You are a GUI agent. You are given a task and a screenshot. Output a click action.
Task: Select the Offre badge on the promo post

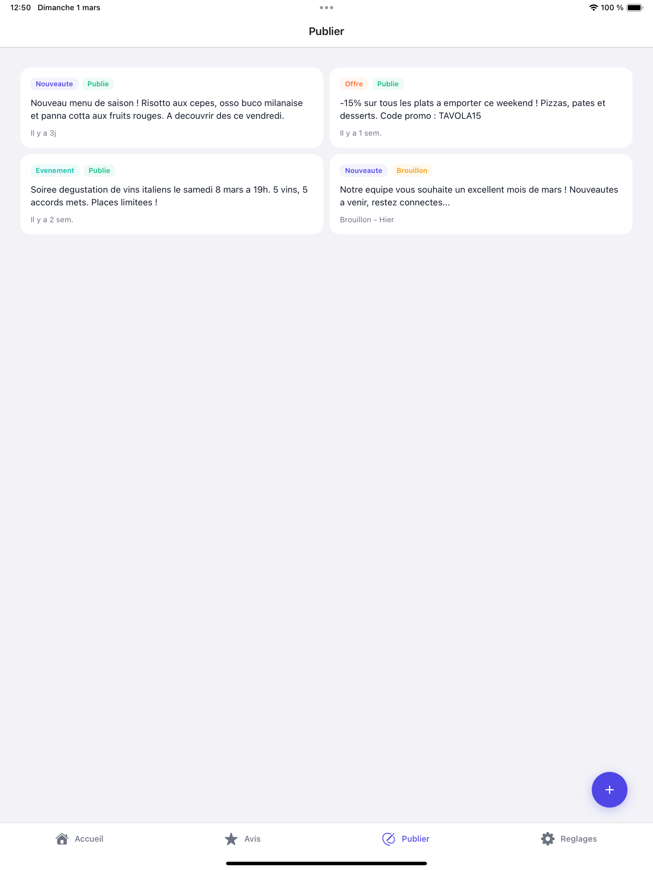click(353, 84)
